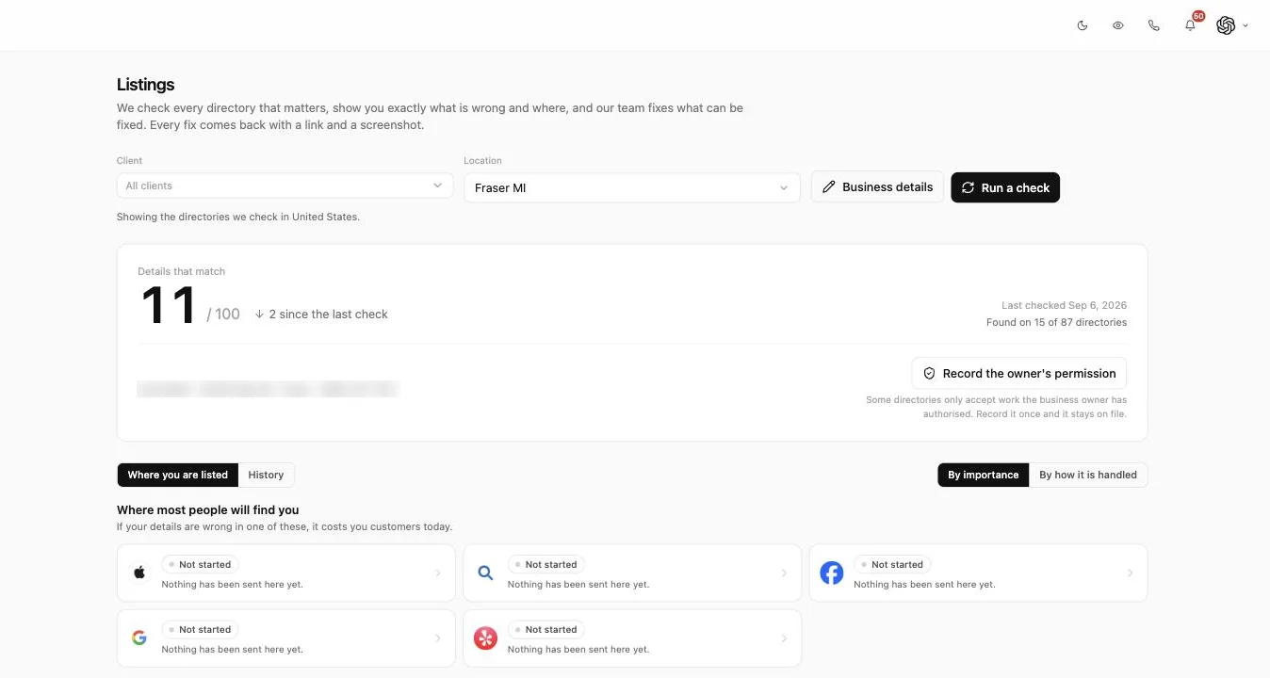1270x678 pixels.
Task: Open the History tab
Action: point(266,475)
